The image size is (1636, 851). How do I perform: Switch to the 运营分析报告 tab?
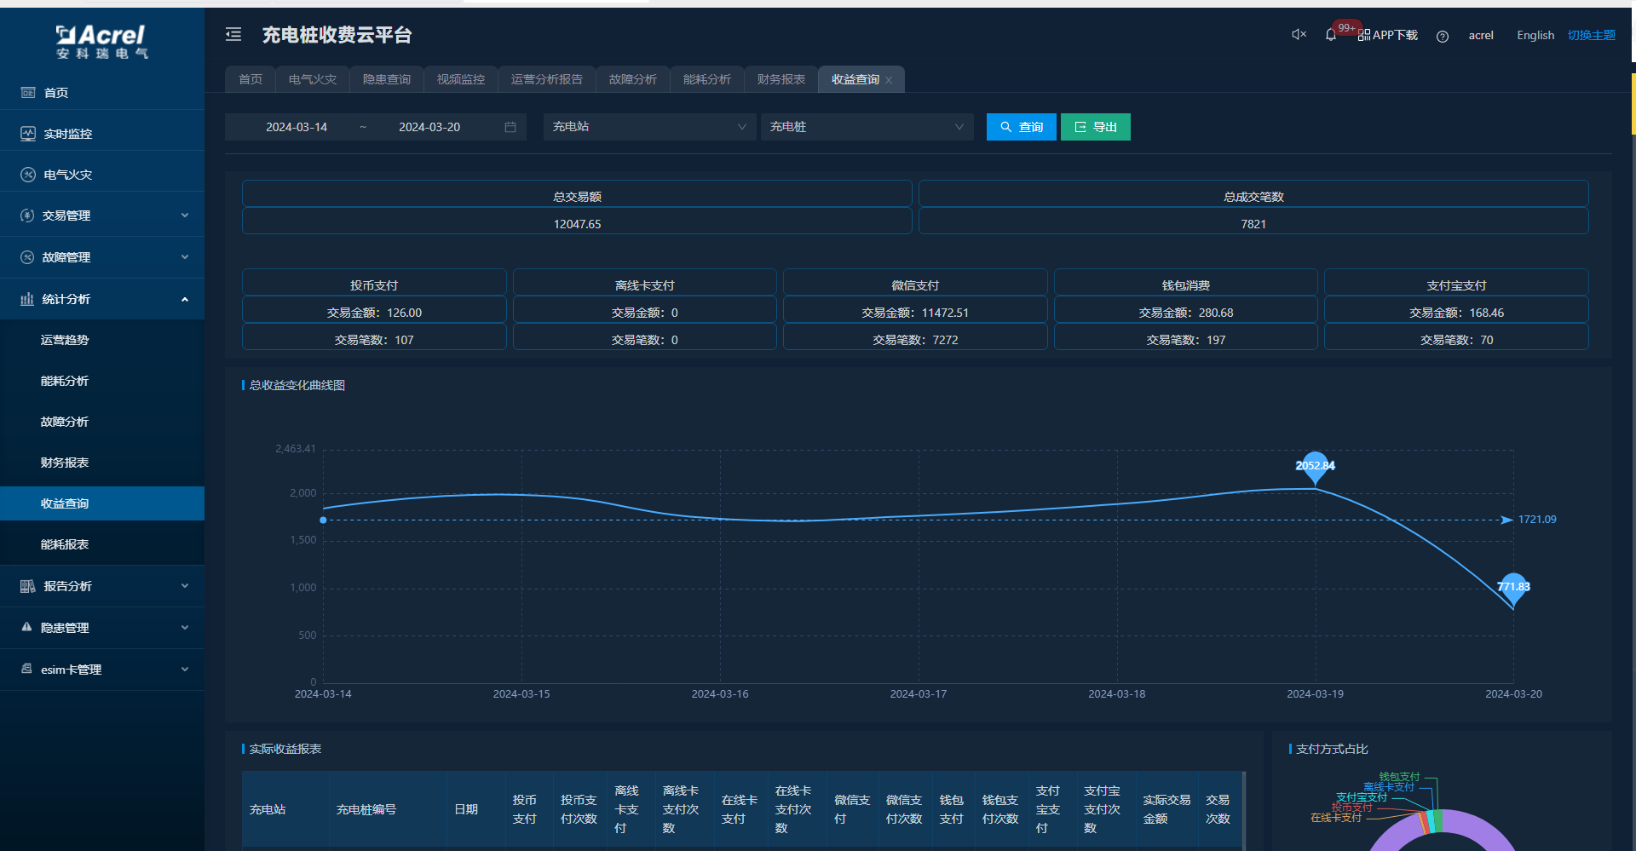[x=546, y=79]
